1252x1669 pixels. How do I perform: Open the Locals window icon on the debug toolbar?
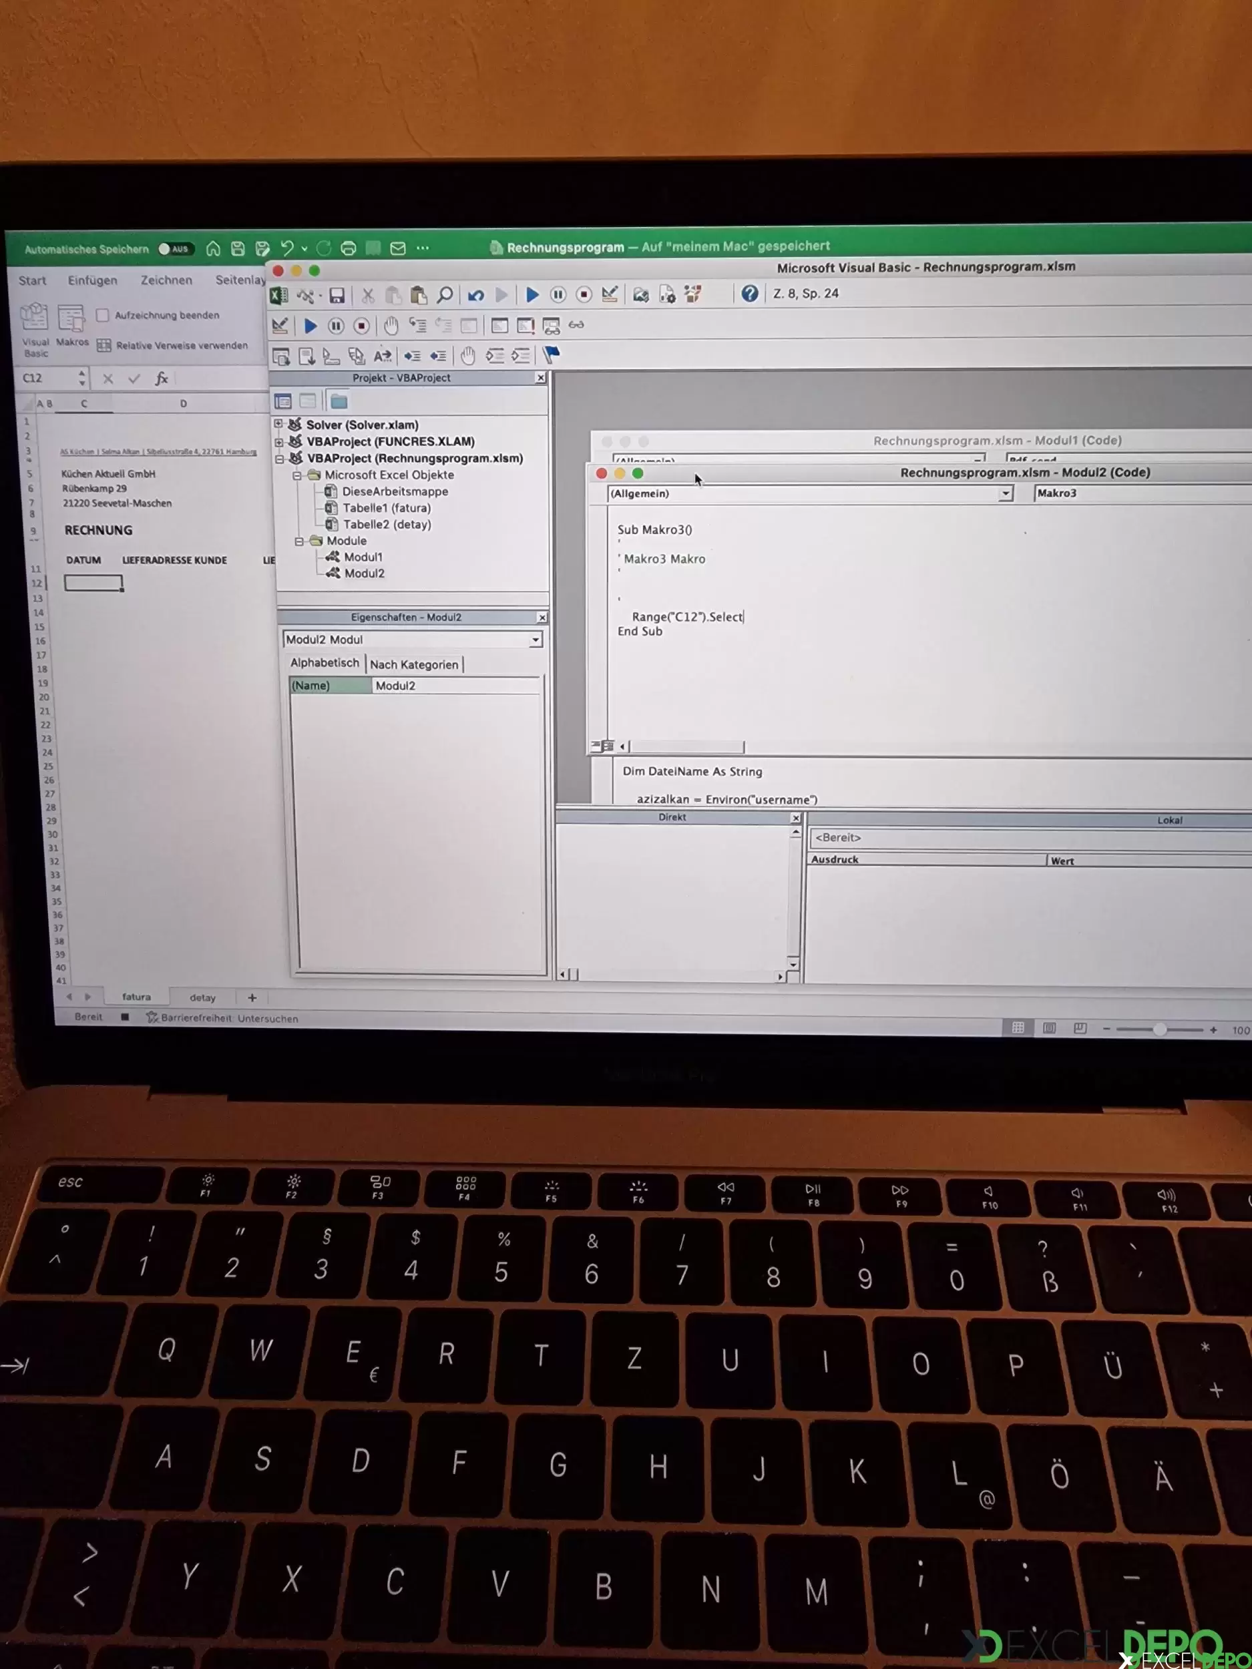[x=499, y=325]
